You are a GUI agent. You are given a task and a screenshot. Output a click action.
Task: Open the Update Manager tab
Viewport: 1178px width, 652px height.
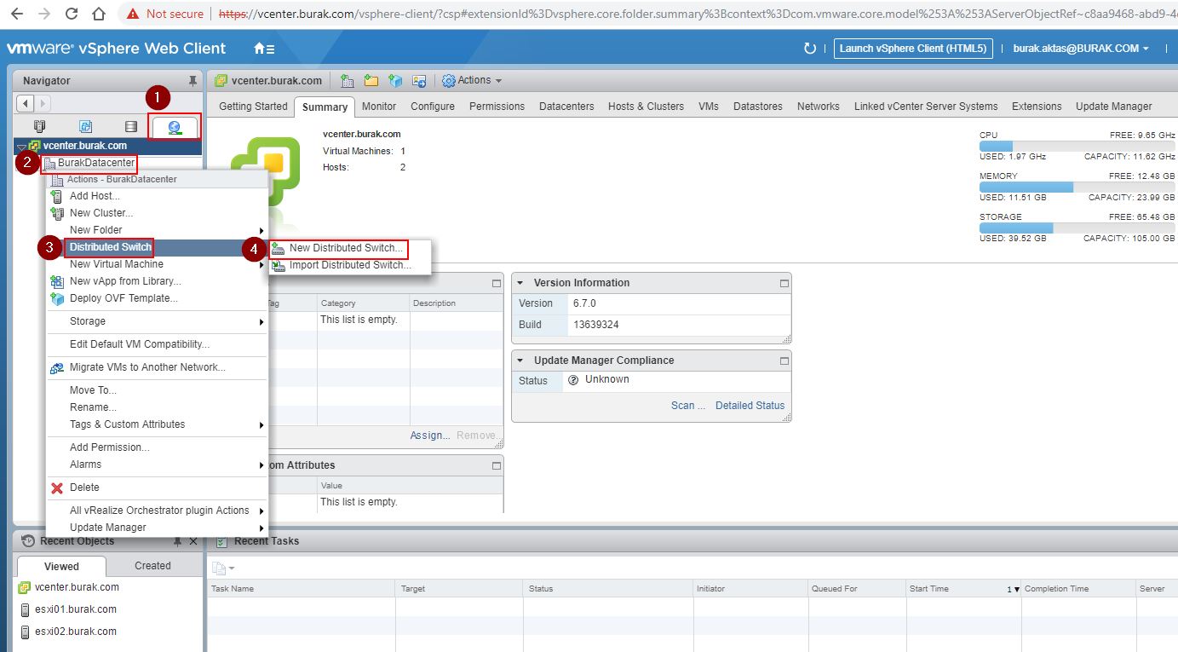click(1113, 107)
